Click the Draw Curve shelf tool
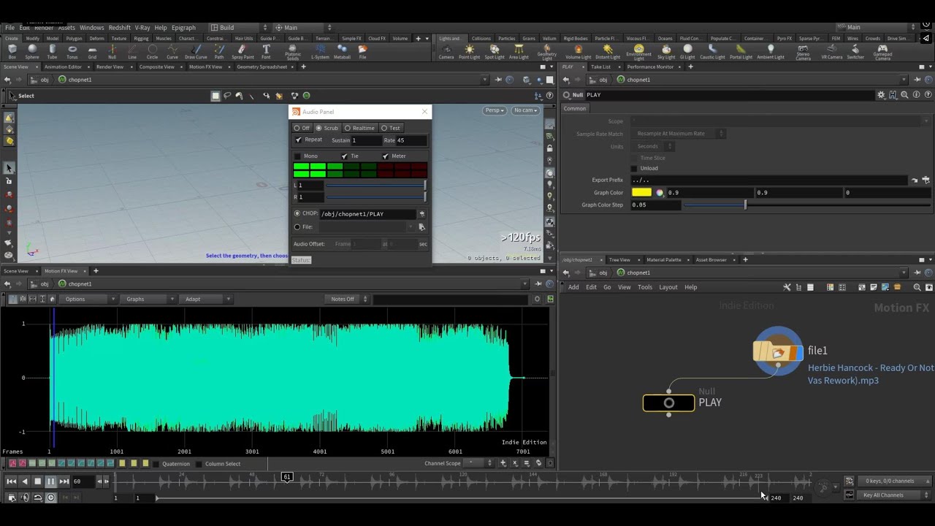The width and height of the screenshot is (935, 526). coord(196,52)
